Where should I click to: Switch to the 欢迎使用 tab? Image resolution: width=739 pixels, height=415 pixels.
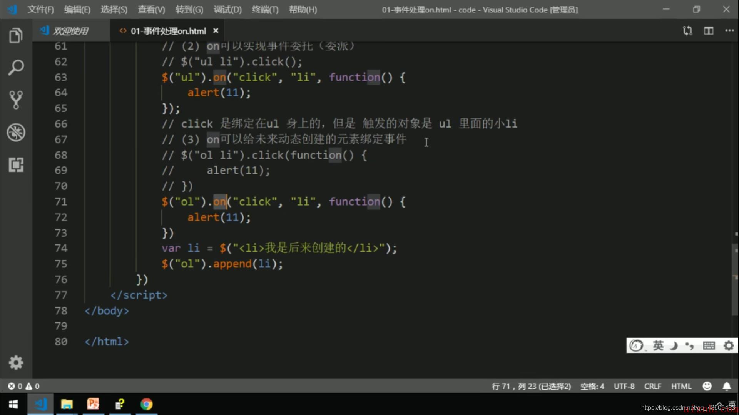click(71, 31)
